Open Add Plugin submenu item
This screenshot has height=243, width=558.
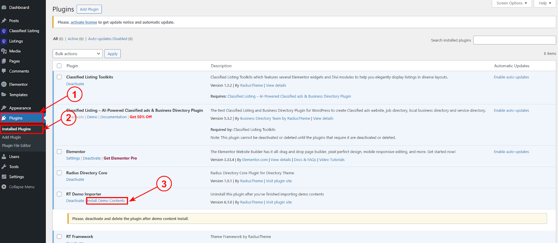(x=12, y=137)
